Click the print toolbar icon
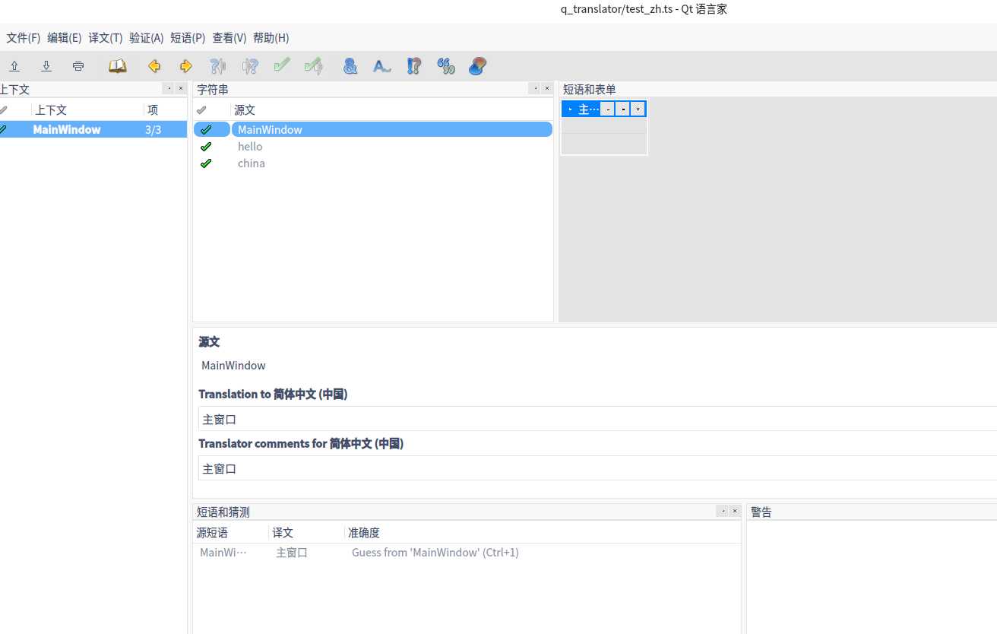This screenshot has width=997, height=634. (78, 66)
